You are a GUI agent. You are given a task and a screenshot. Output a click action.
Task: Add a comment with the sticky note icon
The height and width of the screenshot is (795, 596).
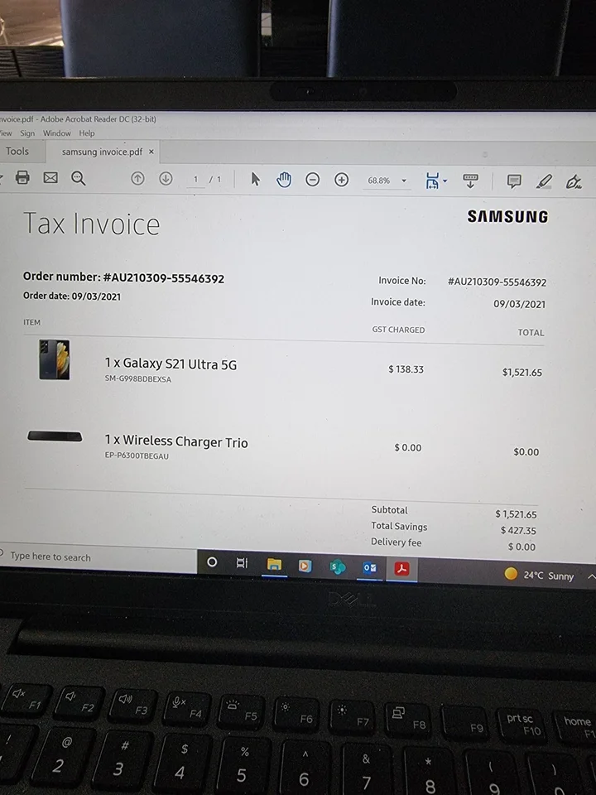click(514, 181)
